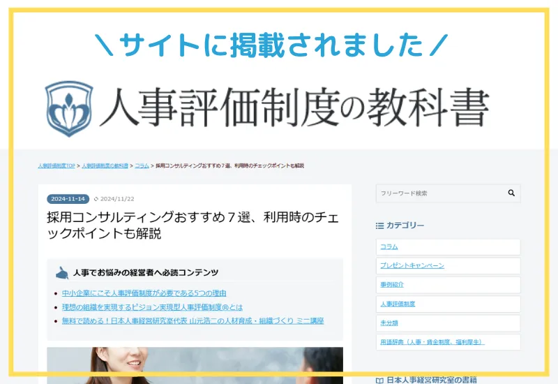Click the search magnifier icon
This screenshot has height=384, width=558.
(511, 193)
